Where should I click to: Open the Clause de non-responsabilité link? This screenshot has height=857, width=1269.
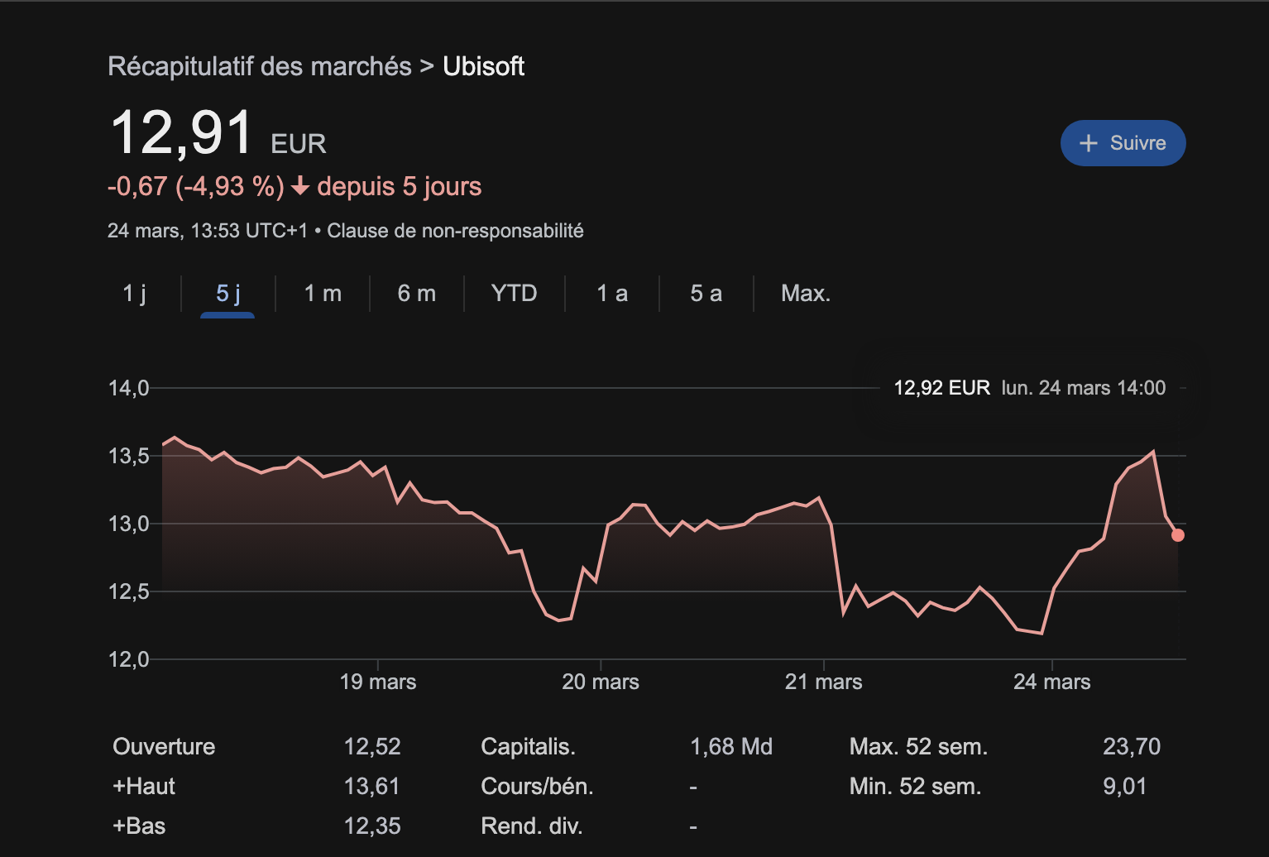point(455,231)
